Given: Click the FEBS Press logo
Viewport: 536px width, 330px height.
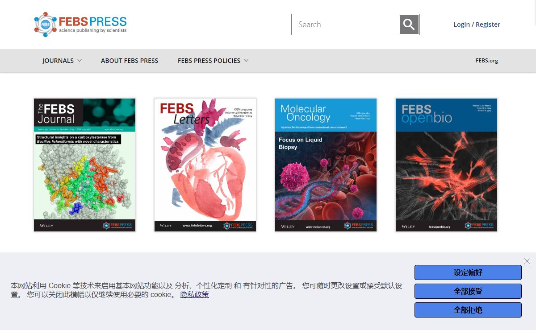Looking at the screenshot, I should 80,25.
